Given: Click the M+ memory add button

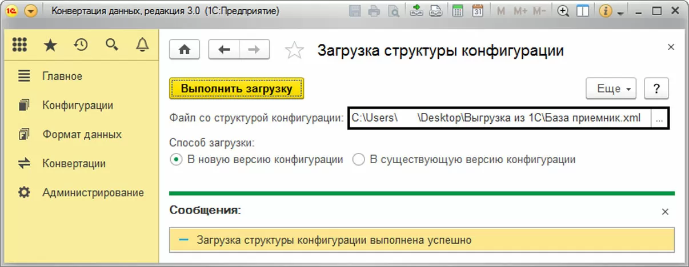Looking at the screenshot, I should click(520, 11).
